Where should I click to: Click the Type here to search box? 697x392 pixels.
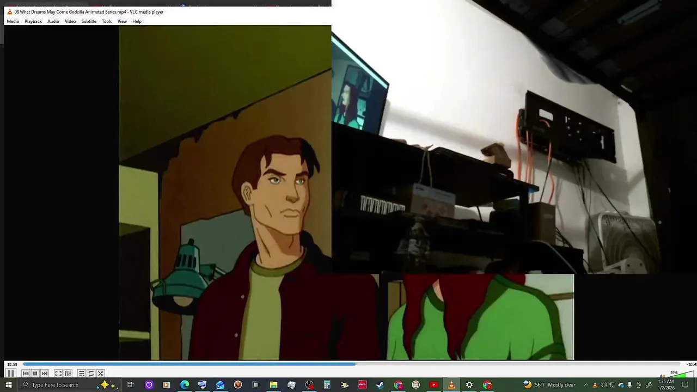(69, 385)
